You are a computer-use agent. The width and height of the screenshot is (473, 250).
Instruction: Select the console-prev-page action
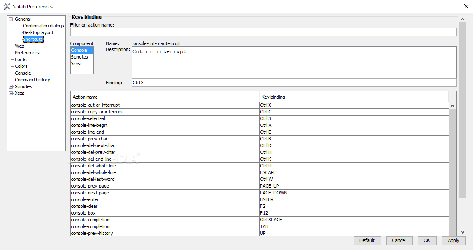(x=165, y=186)
